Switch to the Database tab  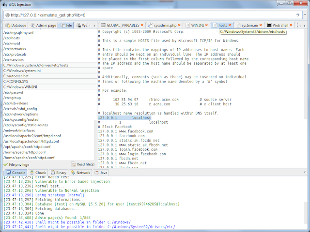pyautogui.click(x=16, y=25)
